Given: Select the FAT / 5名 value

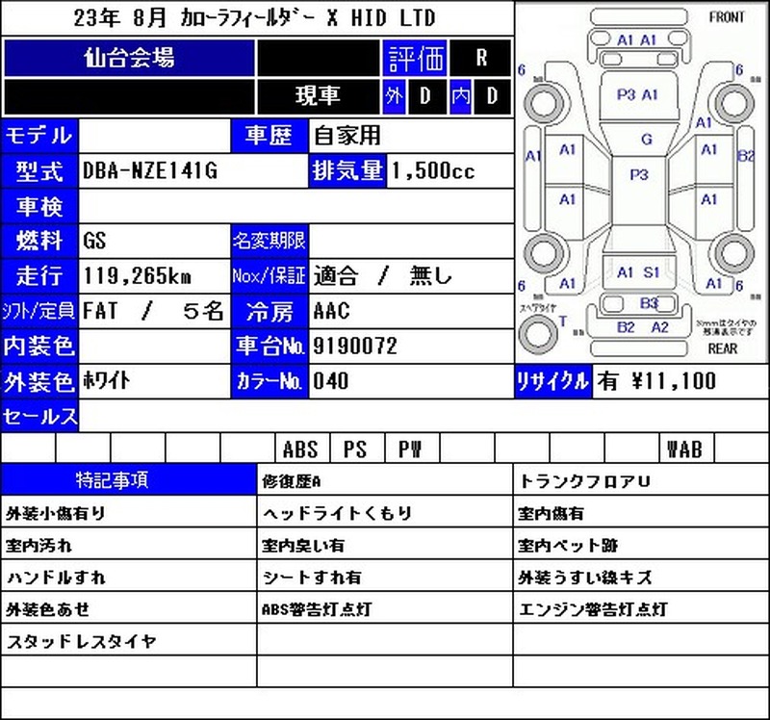Looking at the screenshot, I should pos(153,311).
